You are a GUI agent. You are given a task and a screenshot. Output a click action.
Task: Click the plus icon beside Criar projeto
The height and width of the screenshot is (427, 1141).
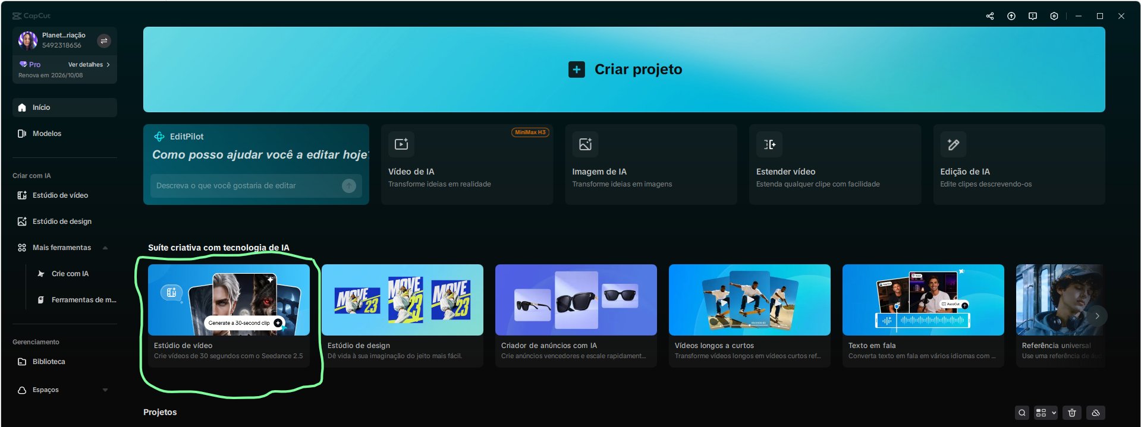pos(577,69)
